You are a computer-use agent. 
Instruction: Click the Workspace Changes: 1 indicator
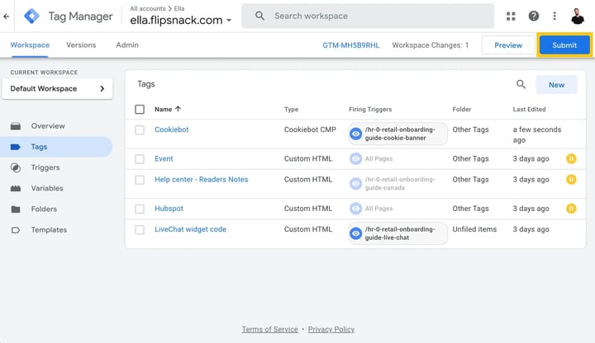click(431, 45)
